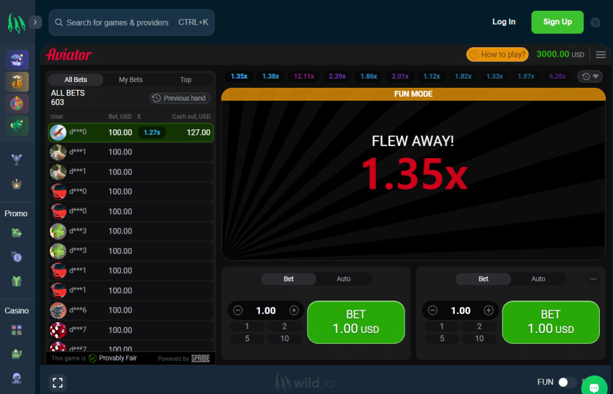Choose quick amount 2 in left panel

284,326
